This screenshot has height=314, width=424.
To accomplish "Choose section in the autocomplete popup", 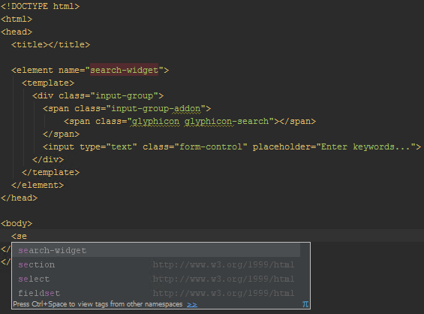I will click(156, 264).
